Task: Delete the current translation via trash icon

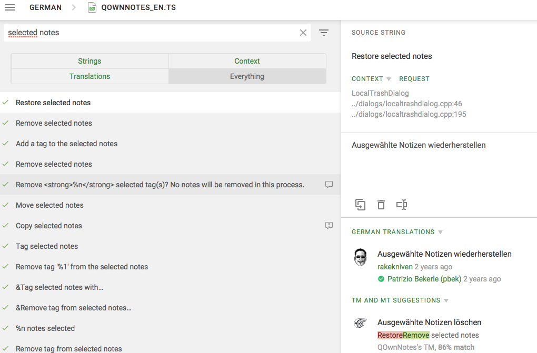Action: click(381, 205)
